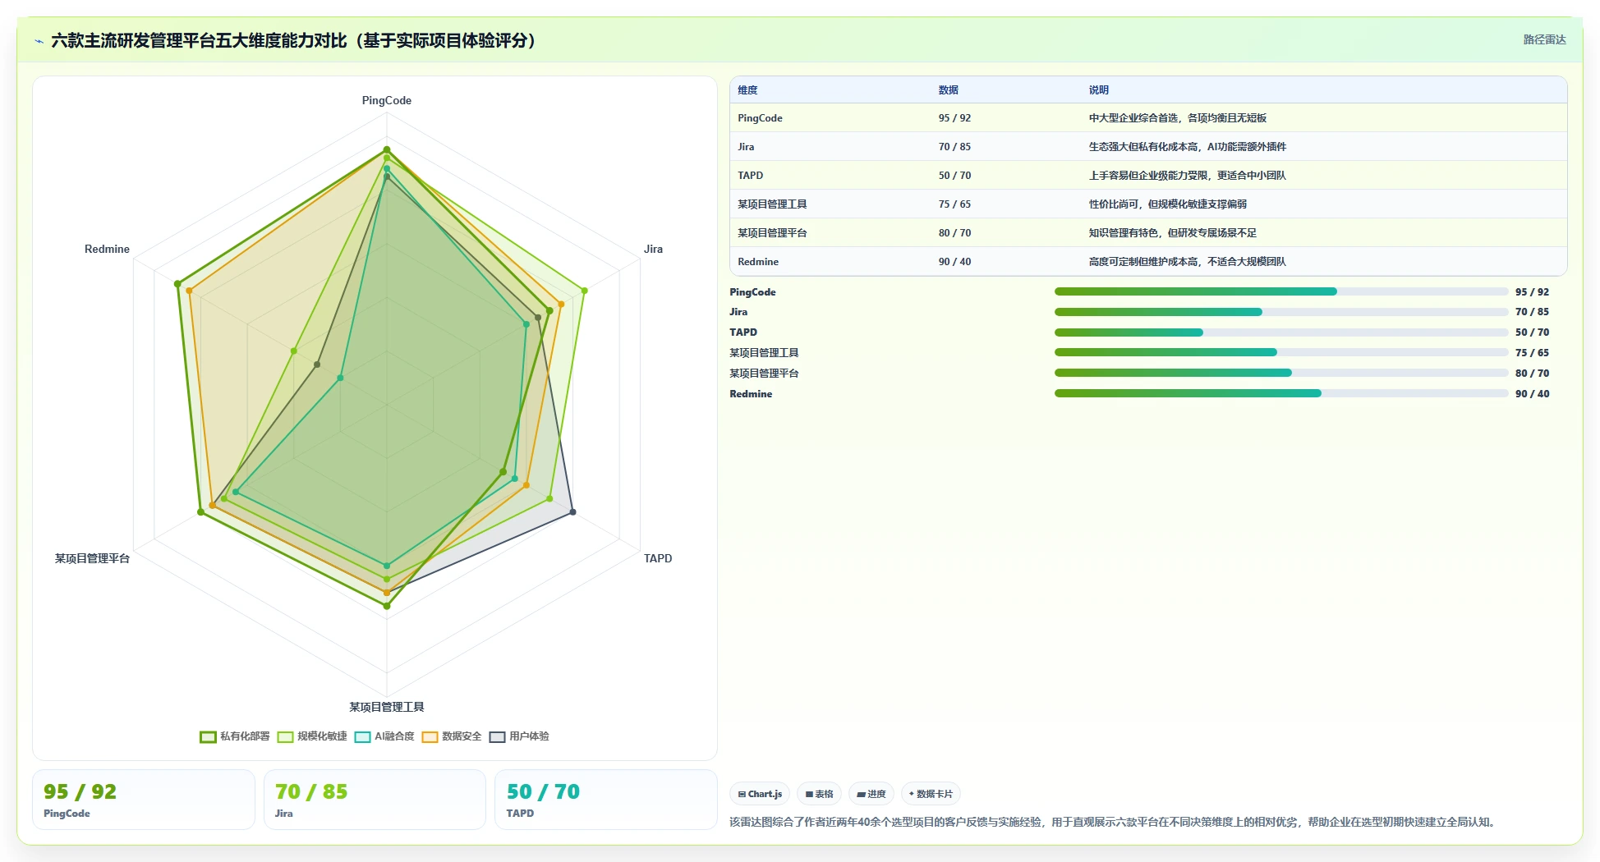The height and width of the screenshot is (862, 1600).
Task: Click the 某项目管理平台 progress bar
Action: tap(1281, 373)
